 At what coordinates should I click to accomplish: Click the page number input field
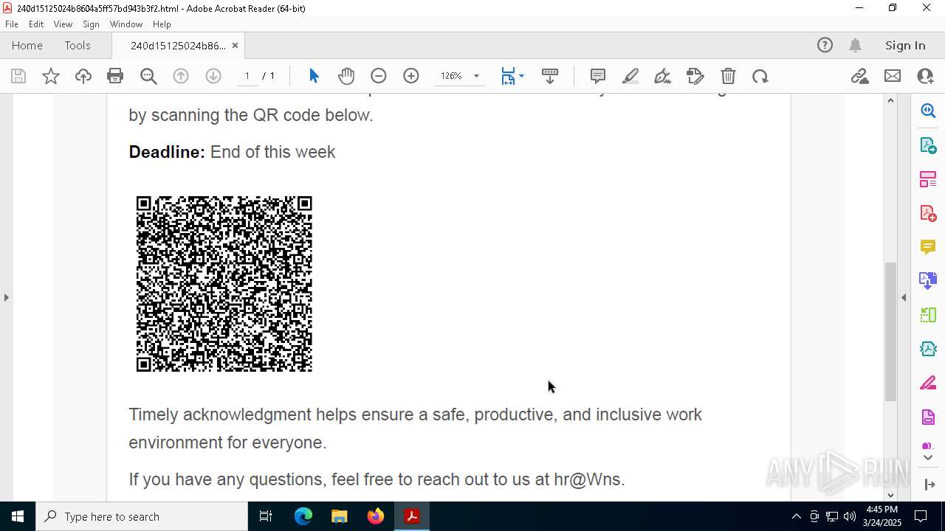tap(247, 76)
